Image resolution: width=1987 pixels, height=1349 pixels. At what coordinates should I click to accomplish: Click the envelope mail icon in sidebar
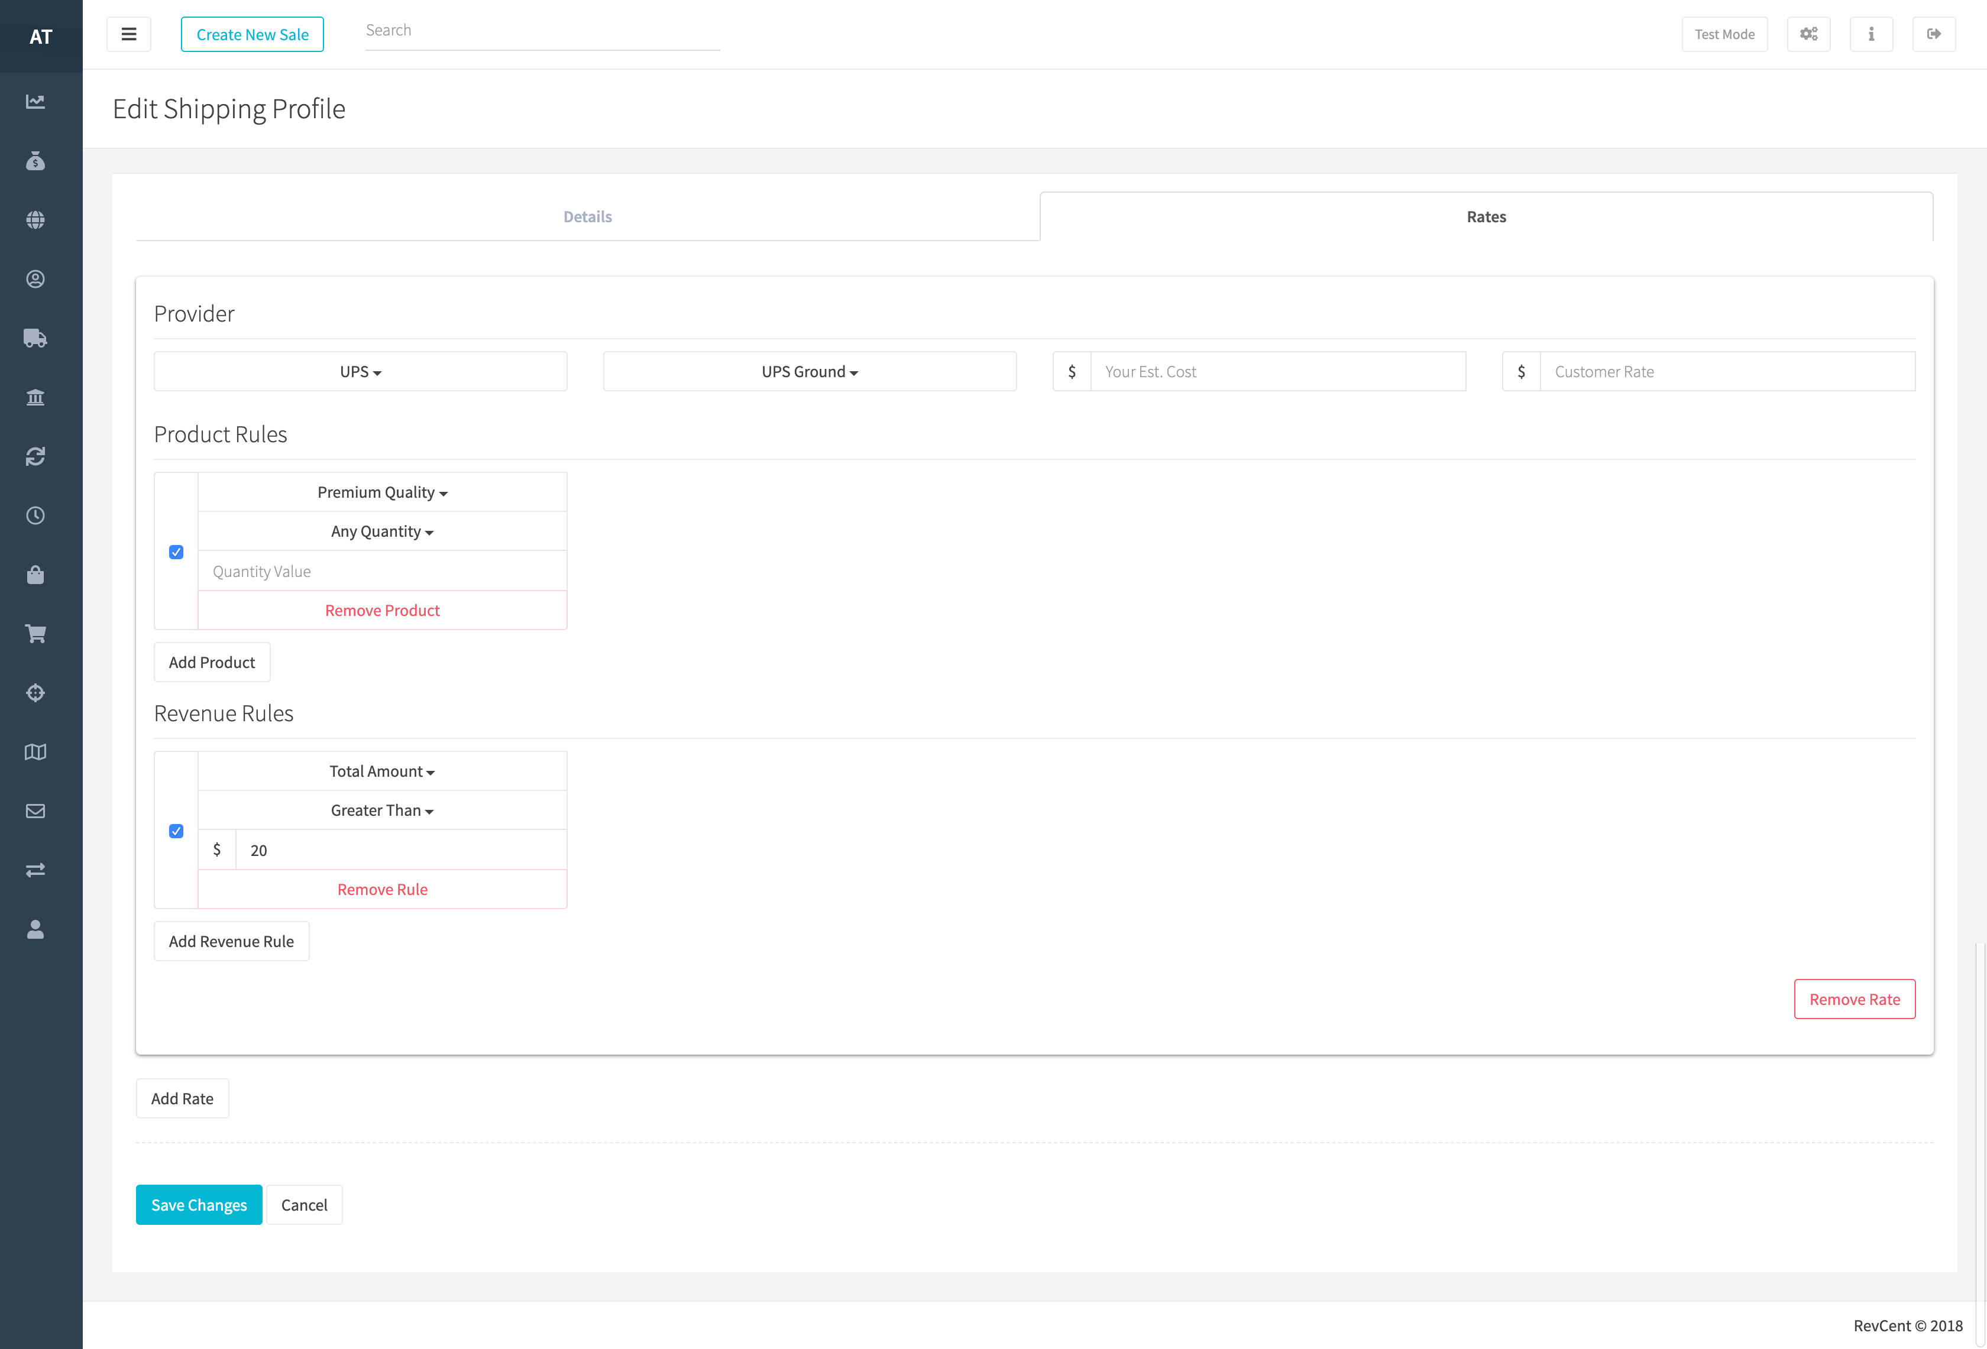tap(35, 810)
